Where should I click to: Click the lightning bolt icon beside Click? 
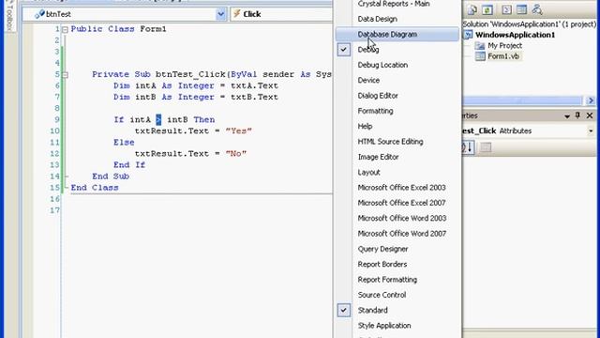coord(237,14)
